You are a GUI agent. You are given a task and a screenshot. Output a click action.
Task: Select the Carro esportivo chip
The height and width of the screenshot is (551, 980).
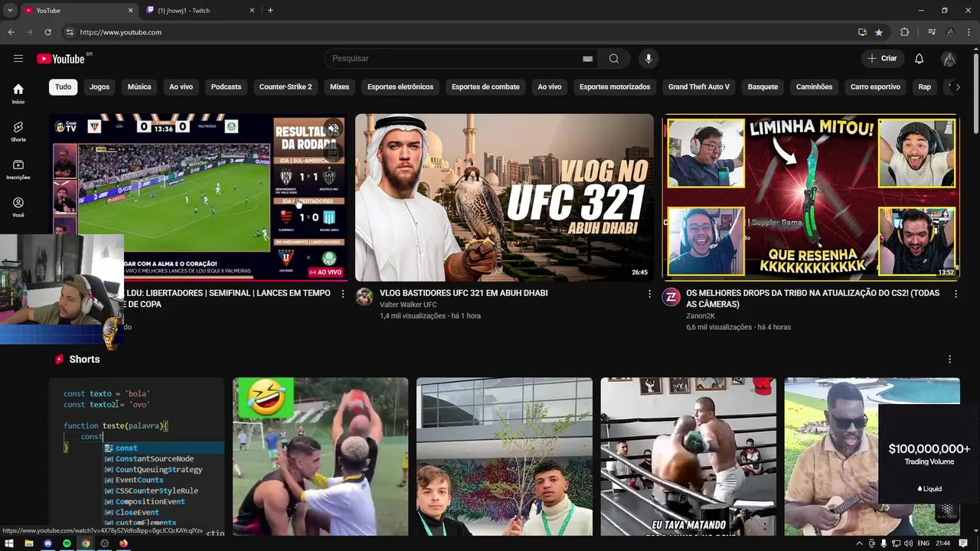(875, 87)
